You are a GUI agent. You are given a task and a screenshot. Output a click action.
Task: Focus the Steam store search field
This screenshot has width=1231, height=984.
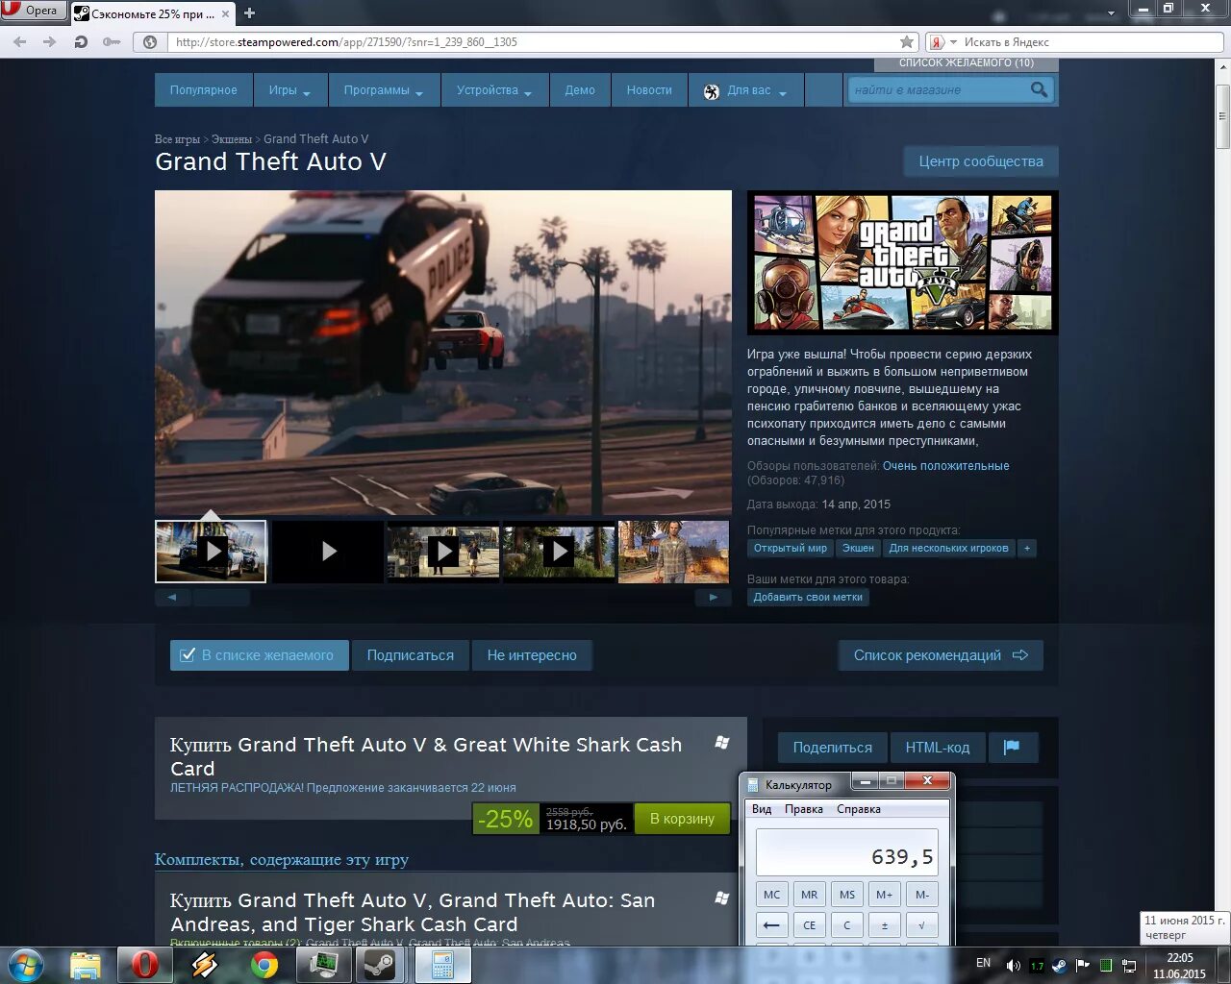pos(938,89)
